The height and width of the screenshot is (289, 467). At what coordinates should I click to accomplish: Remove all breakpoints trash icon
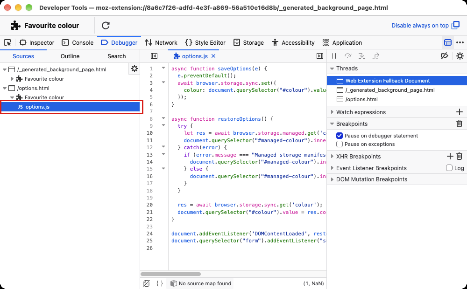tap(459, 124)
